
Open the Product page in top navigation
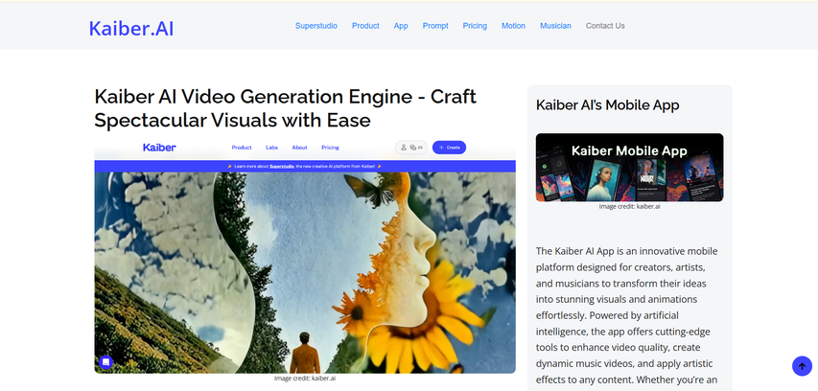tap(365, 26)
